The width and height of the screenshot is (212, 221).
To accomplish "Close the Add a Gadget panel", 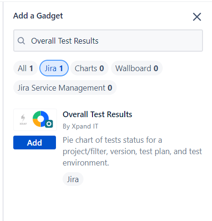I will click(197, 17).
